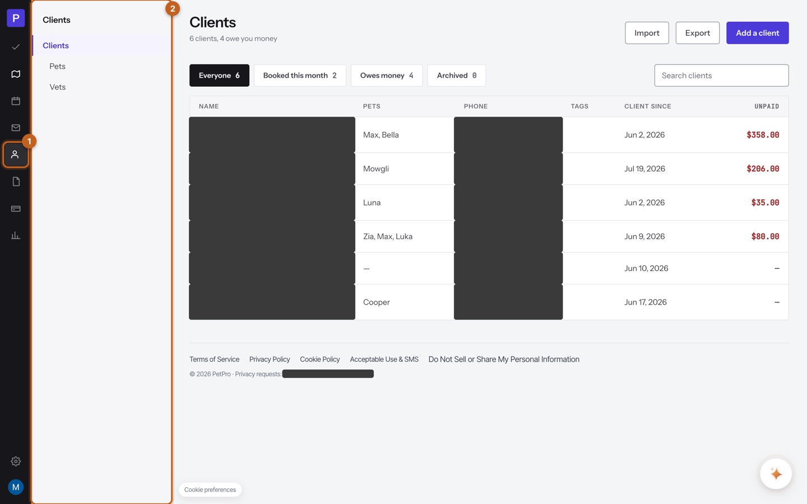Focus the Search clients field
The width and height of the screenshot is (807, 504).
[721, 76]
